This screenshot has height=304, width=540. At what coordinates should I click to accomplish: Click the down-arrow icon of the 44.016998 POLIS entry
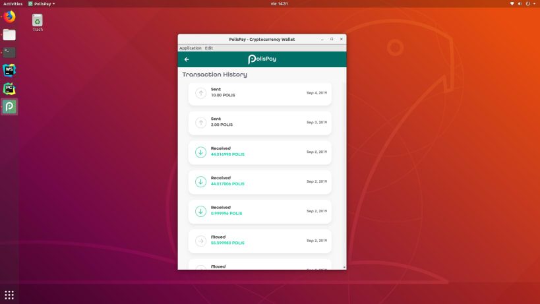click(x=201, y=152)
